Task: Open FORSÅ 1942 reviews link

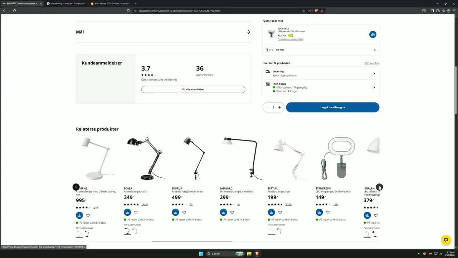Action: click(x=144, y=204)
